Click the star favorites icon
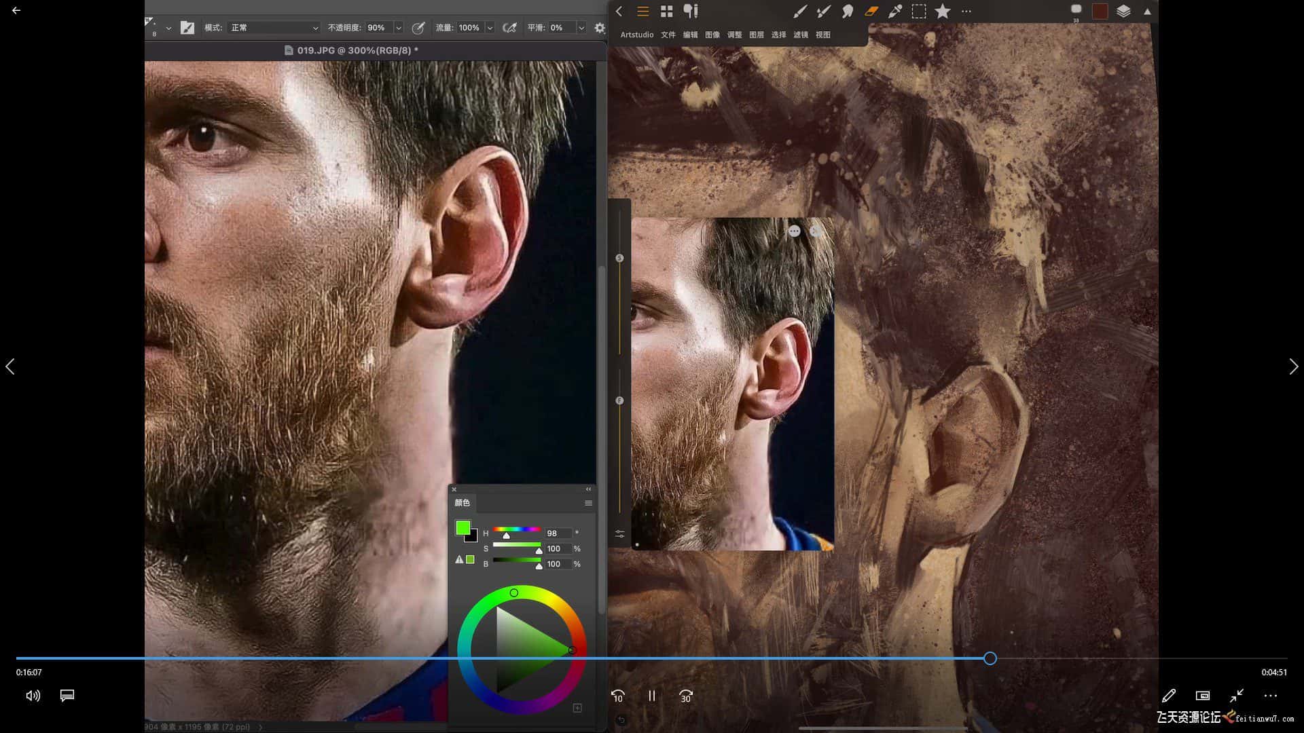Viewport: 1304px width, 733px height. [x=942, y=12]
